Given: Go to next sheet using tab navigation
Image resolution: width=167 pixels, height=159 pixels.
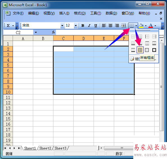Looking at the screenshot, I should tap(14, 148).
